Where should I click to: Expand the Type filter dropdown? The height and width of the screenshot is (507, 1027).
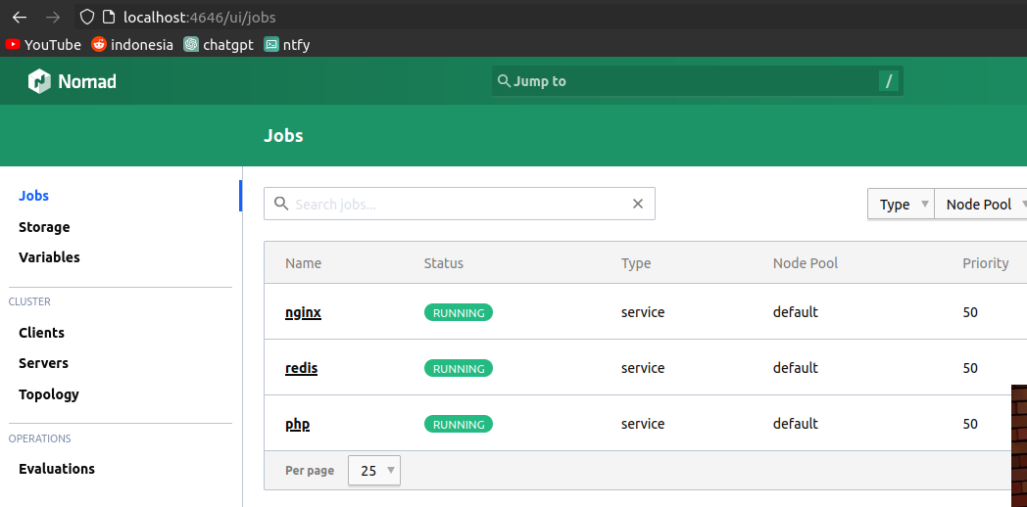[x=901, y=205]
